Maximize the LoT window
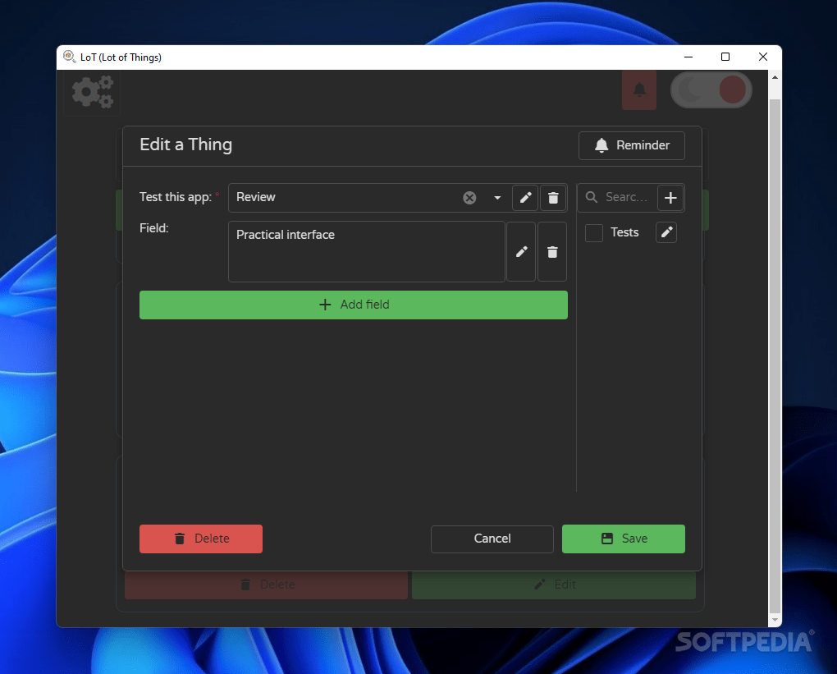 tap(725, 57)
